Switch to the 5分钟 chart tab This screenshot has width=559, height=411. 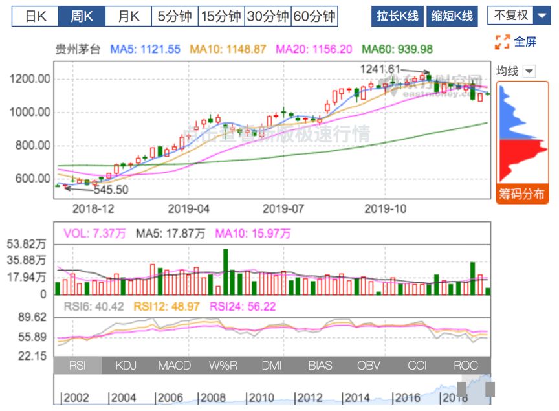[175, 16]
